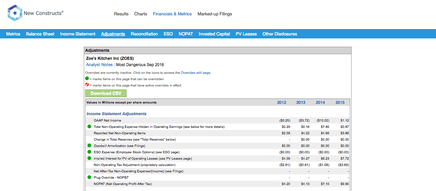This screenshot has width=436, height=191.
Task: Click green override dot for Plug Override - NOPBT
Action: click(x=89, y=177)
